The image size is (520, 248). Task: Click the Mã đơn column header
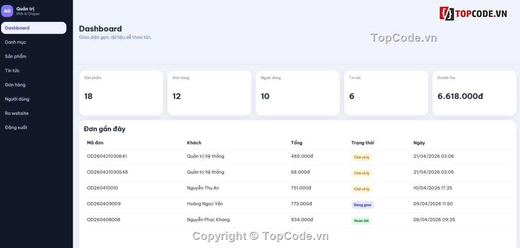point(95,143)
